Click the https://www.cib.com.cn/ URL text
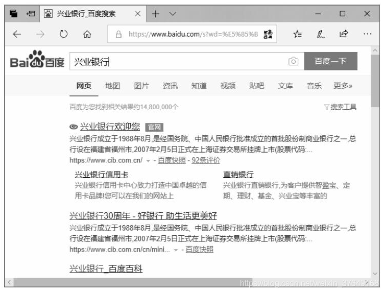 pos(106,160)
